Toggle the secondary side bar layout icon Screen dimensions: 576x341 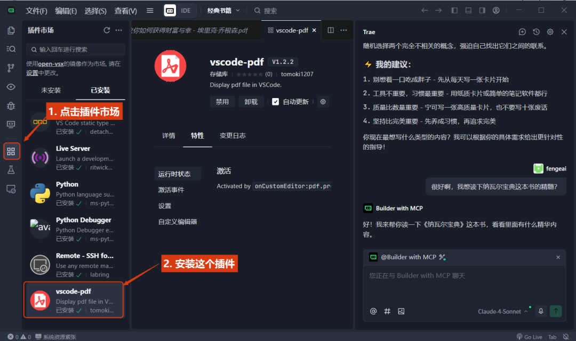[x=482, y=10]
